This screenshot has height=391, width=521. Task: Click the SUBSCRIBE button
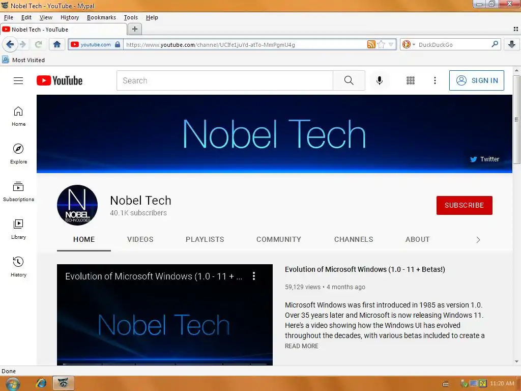point(464,205)
